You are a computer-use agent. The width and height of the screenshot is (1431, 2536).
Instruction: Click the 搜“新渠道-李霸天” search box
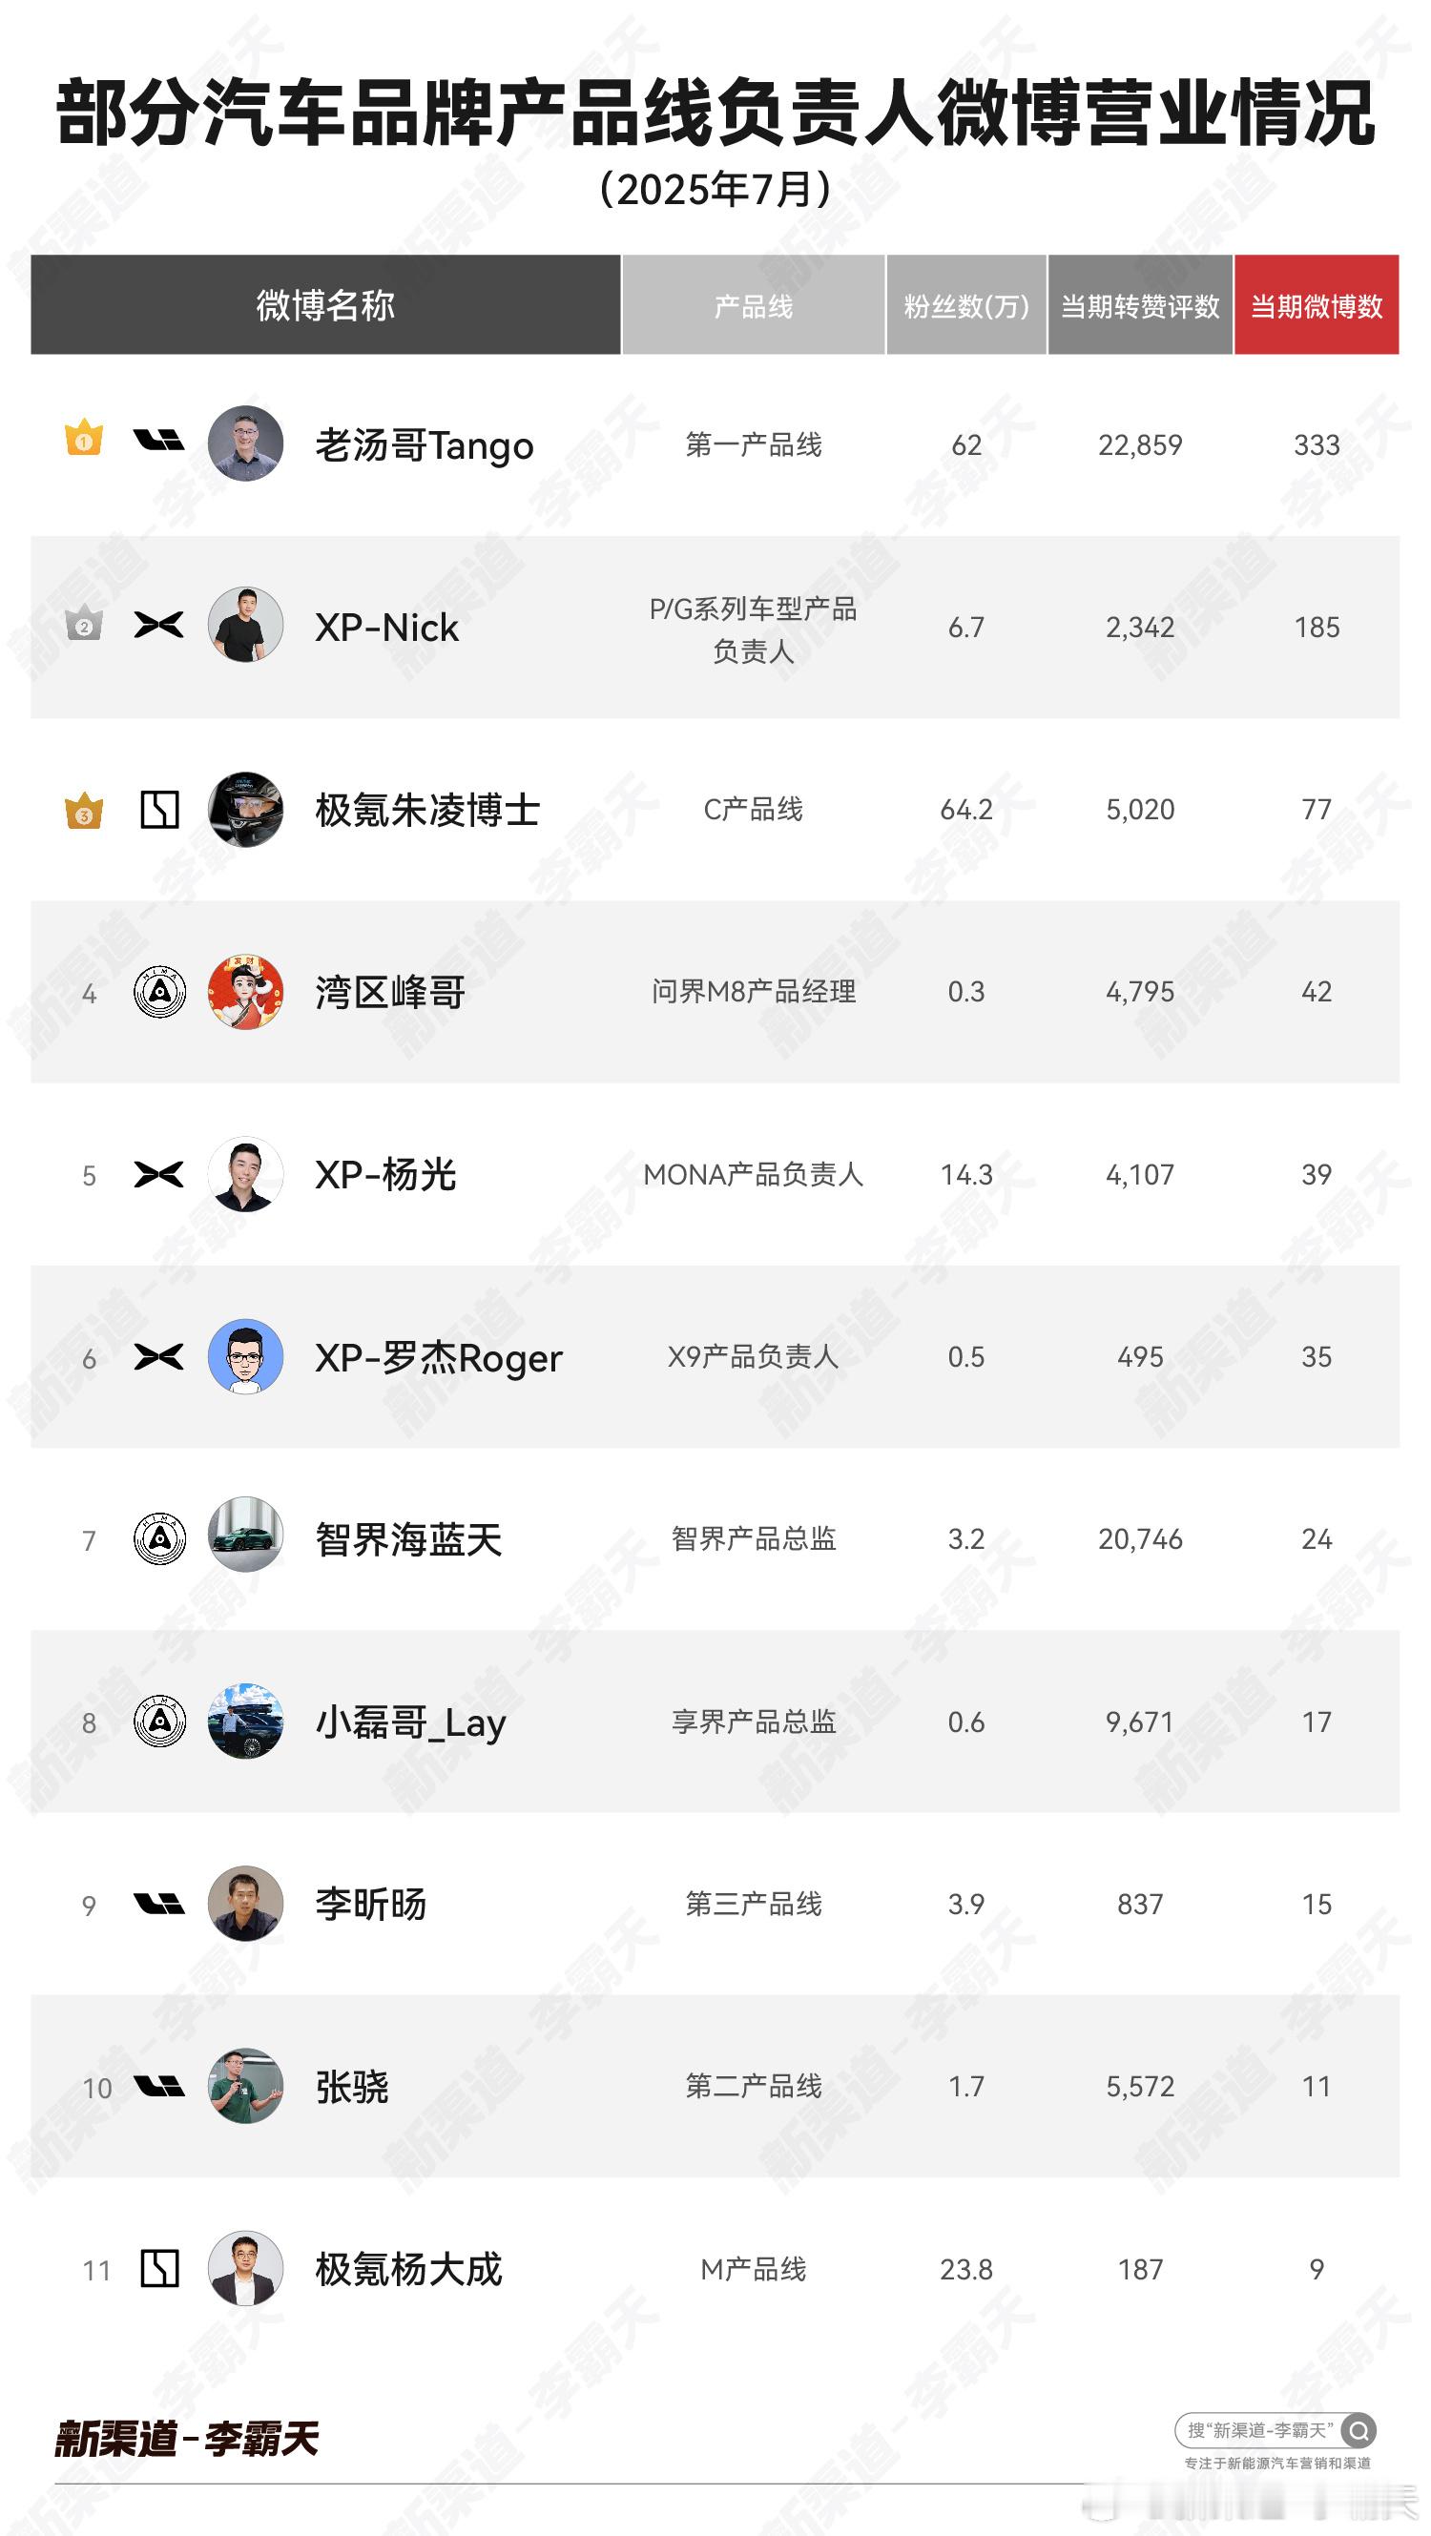(x=1275, y=2432)
